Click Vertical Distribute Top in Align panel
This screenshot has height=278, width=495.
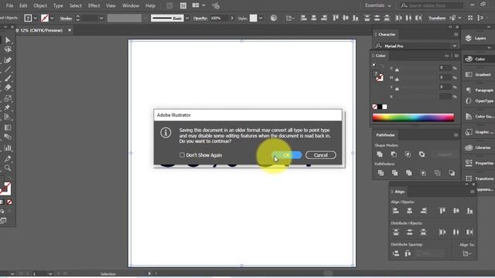(395, 232)
